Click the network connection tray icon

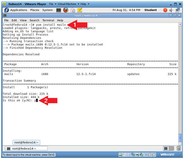[x=178, y=10]
